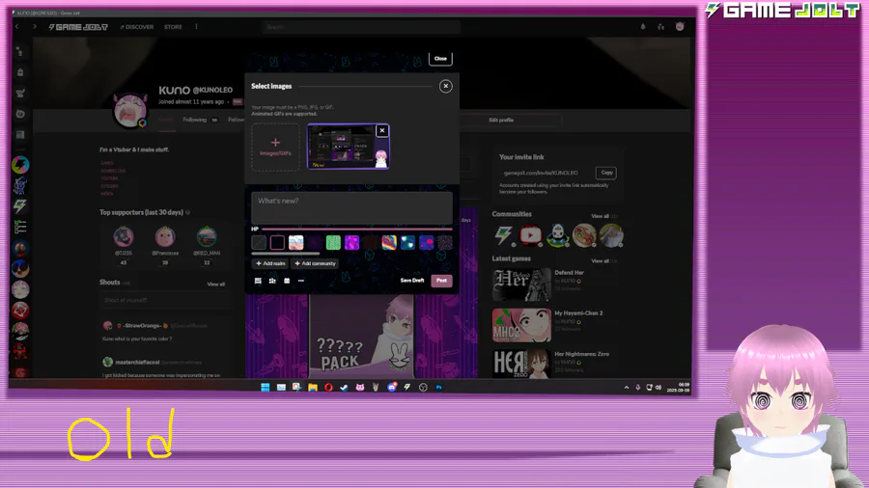Add more files via Images/GIFs tile
Image resolution: width=869 pixels, height=488 pixels.
(x=275, y=148)
